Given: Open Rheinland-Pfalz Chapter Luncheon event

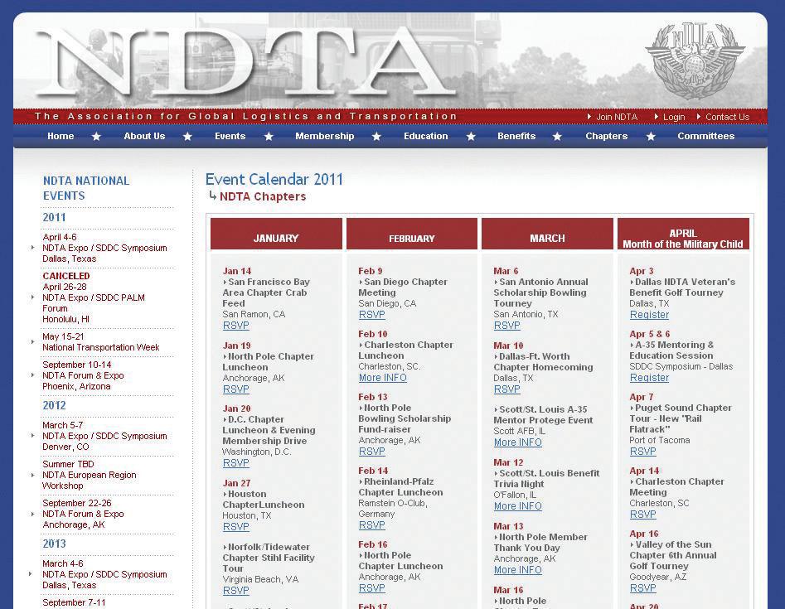Looking at the screenshot, I should pyautogui.click(x=400, y=487).
